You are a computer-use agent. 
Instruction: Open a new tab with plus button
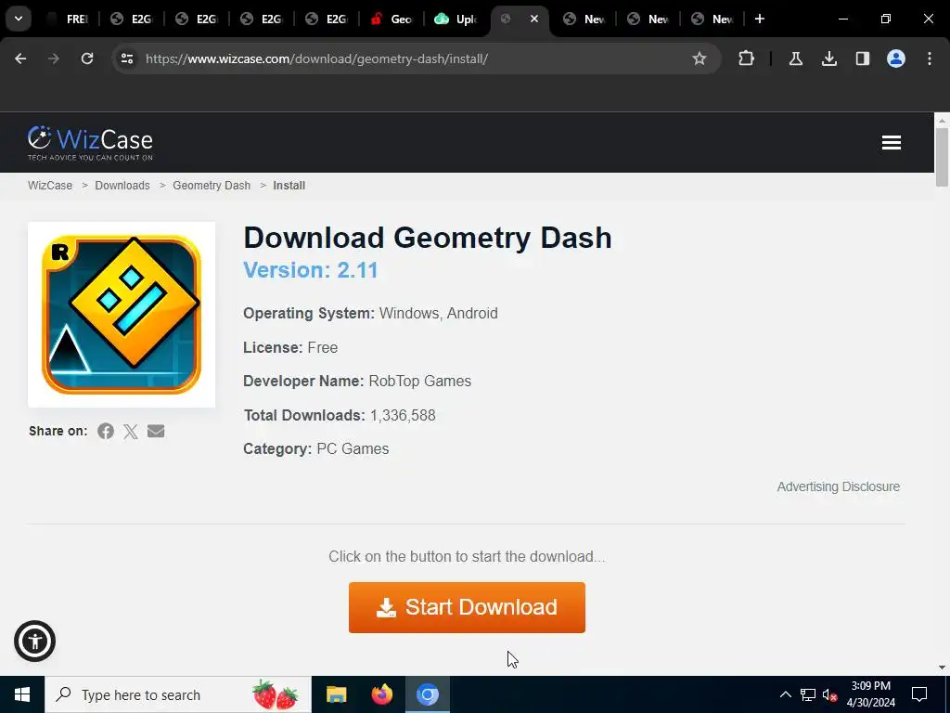click(760, 19)
